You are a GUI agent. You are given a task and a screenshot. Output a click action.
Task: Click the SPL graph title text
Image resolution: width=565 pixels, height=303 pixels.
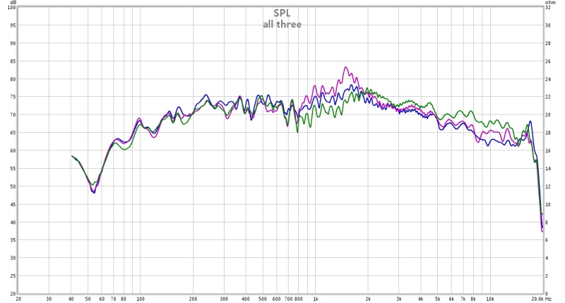coord(282,13)
